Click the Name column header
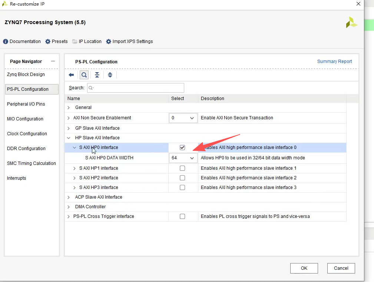 [x=117, y=99]
